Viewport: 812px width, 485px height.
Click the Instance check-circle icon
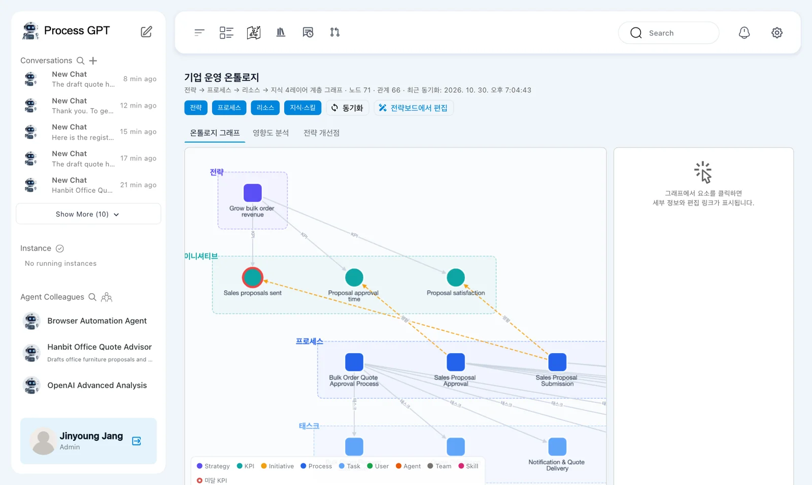pyautogui.click(x=60, y=249)
